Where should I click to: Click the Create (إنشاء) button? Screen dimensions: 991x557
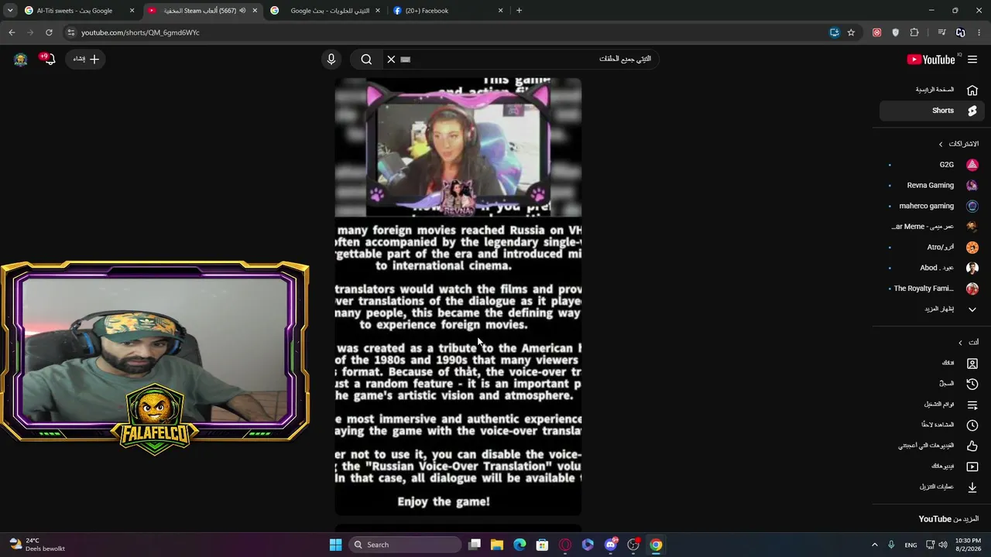pyautogui.click(x=87, y=59)
